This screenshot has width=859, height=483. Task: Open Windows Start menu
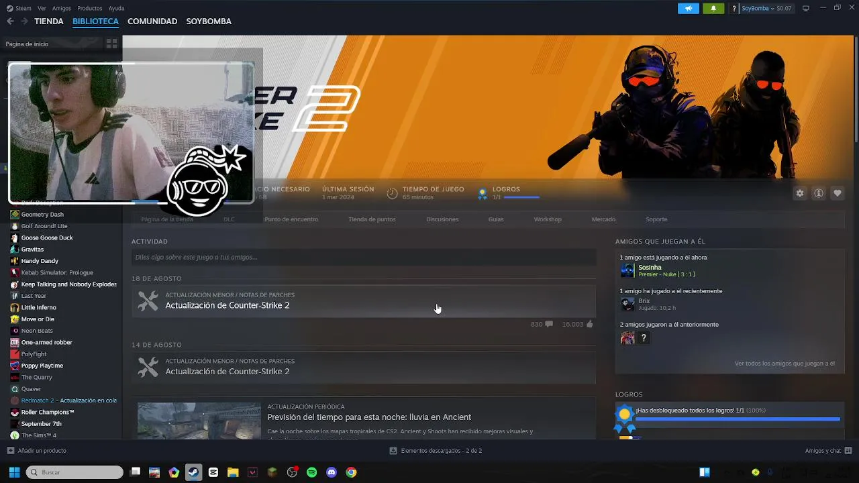pyautogui.click(x=14, y=472)
